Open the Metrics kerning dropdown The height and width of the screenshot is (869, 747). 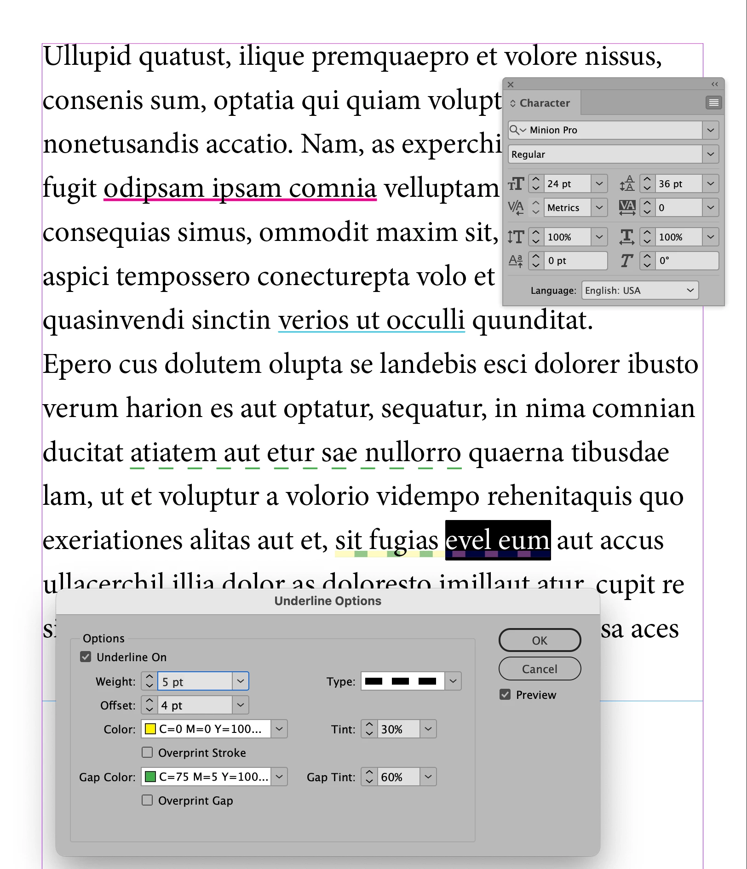coord(599,208)
